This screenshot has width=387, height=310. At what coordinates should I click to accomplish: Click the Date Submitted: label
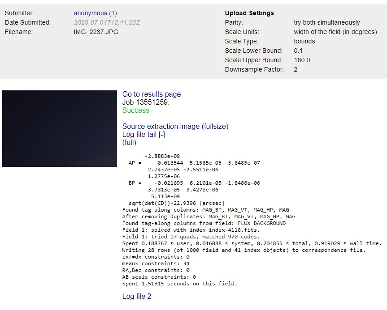(28, 22)
